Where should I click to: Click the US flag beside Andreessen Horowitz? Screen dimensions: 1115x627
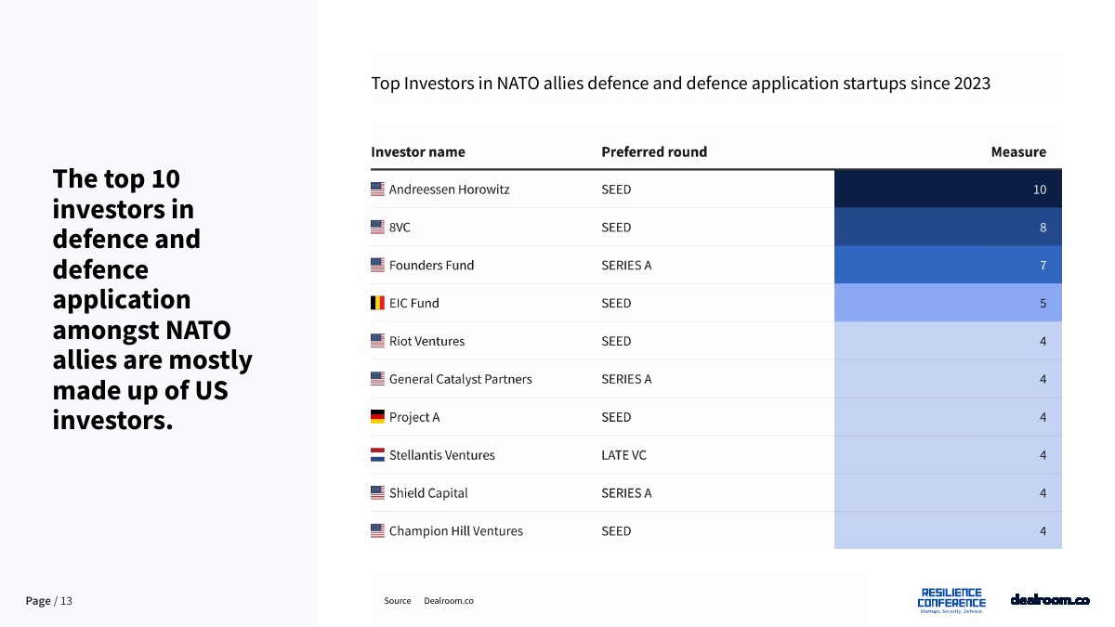377,189
